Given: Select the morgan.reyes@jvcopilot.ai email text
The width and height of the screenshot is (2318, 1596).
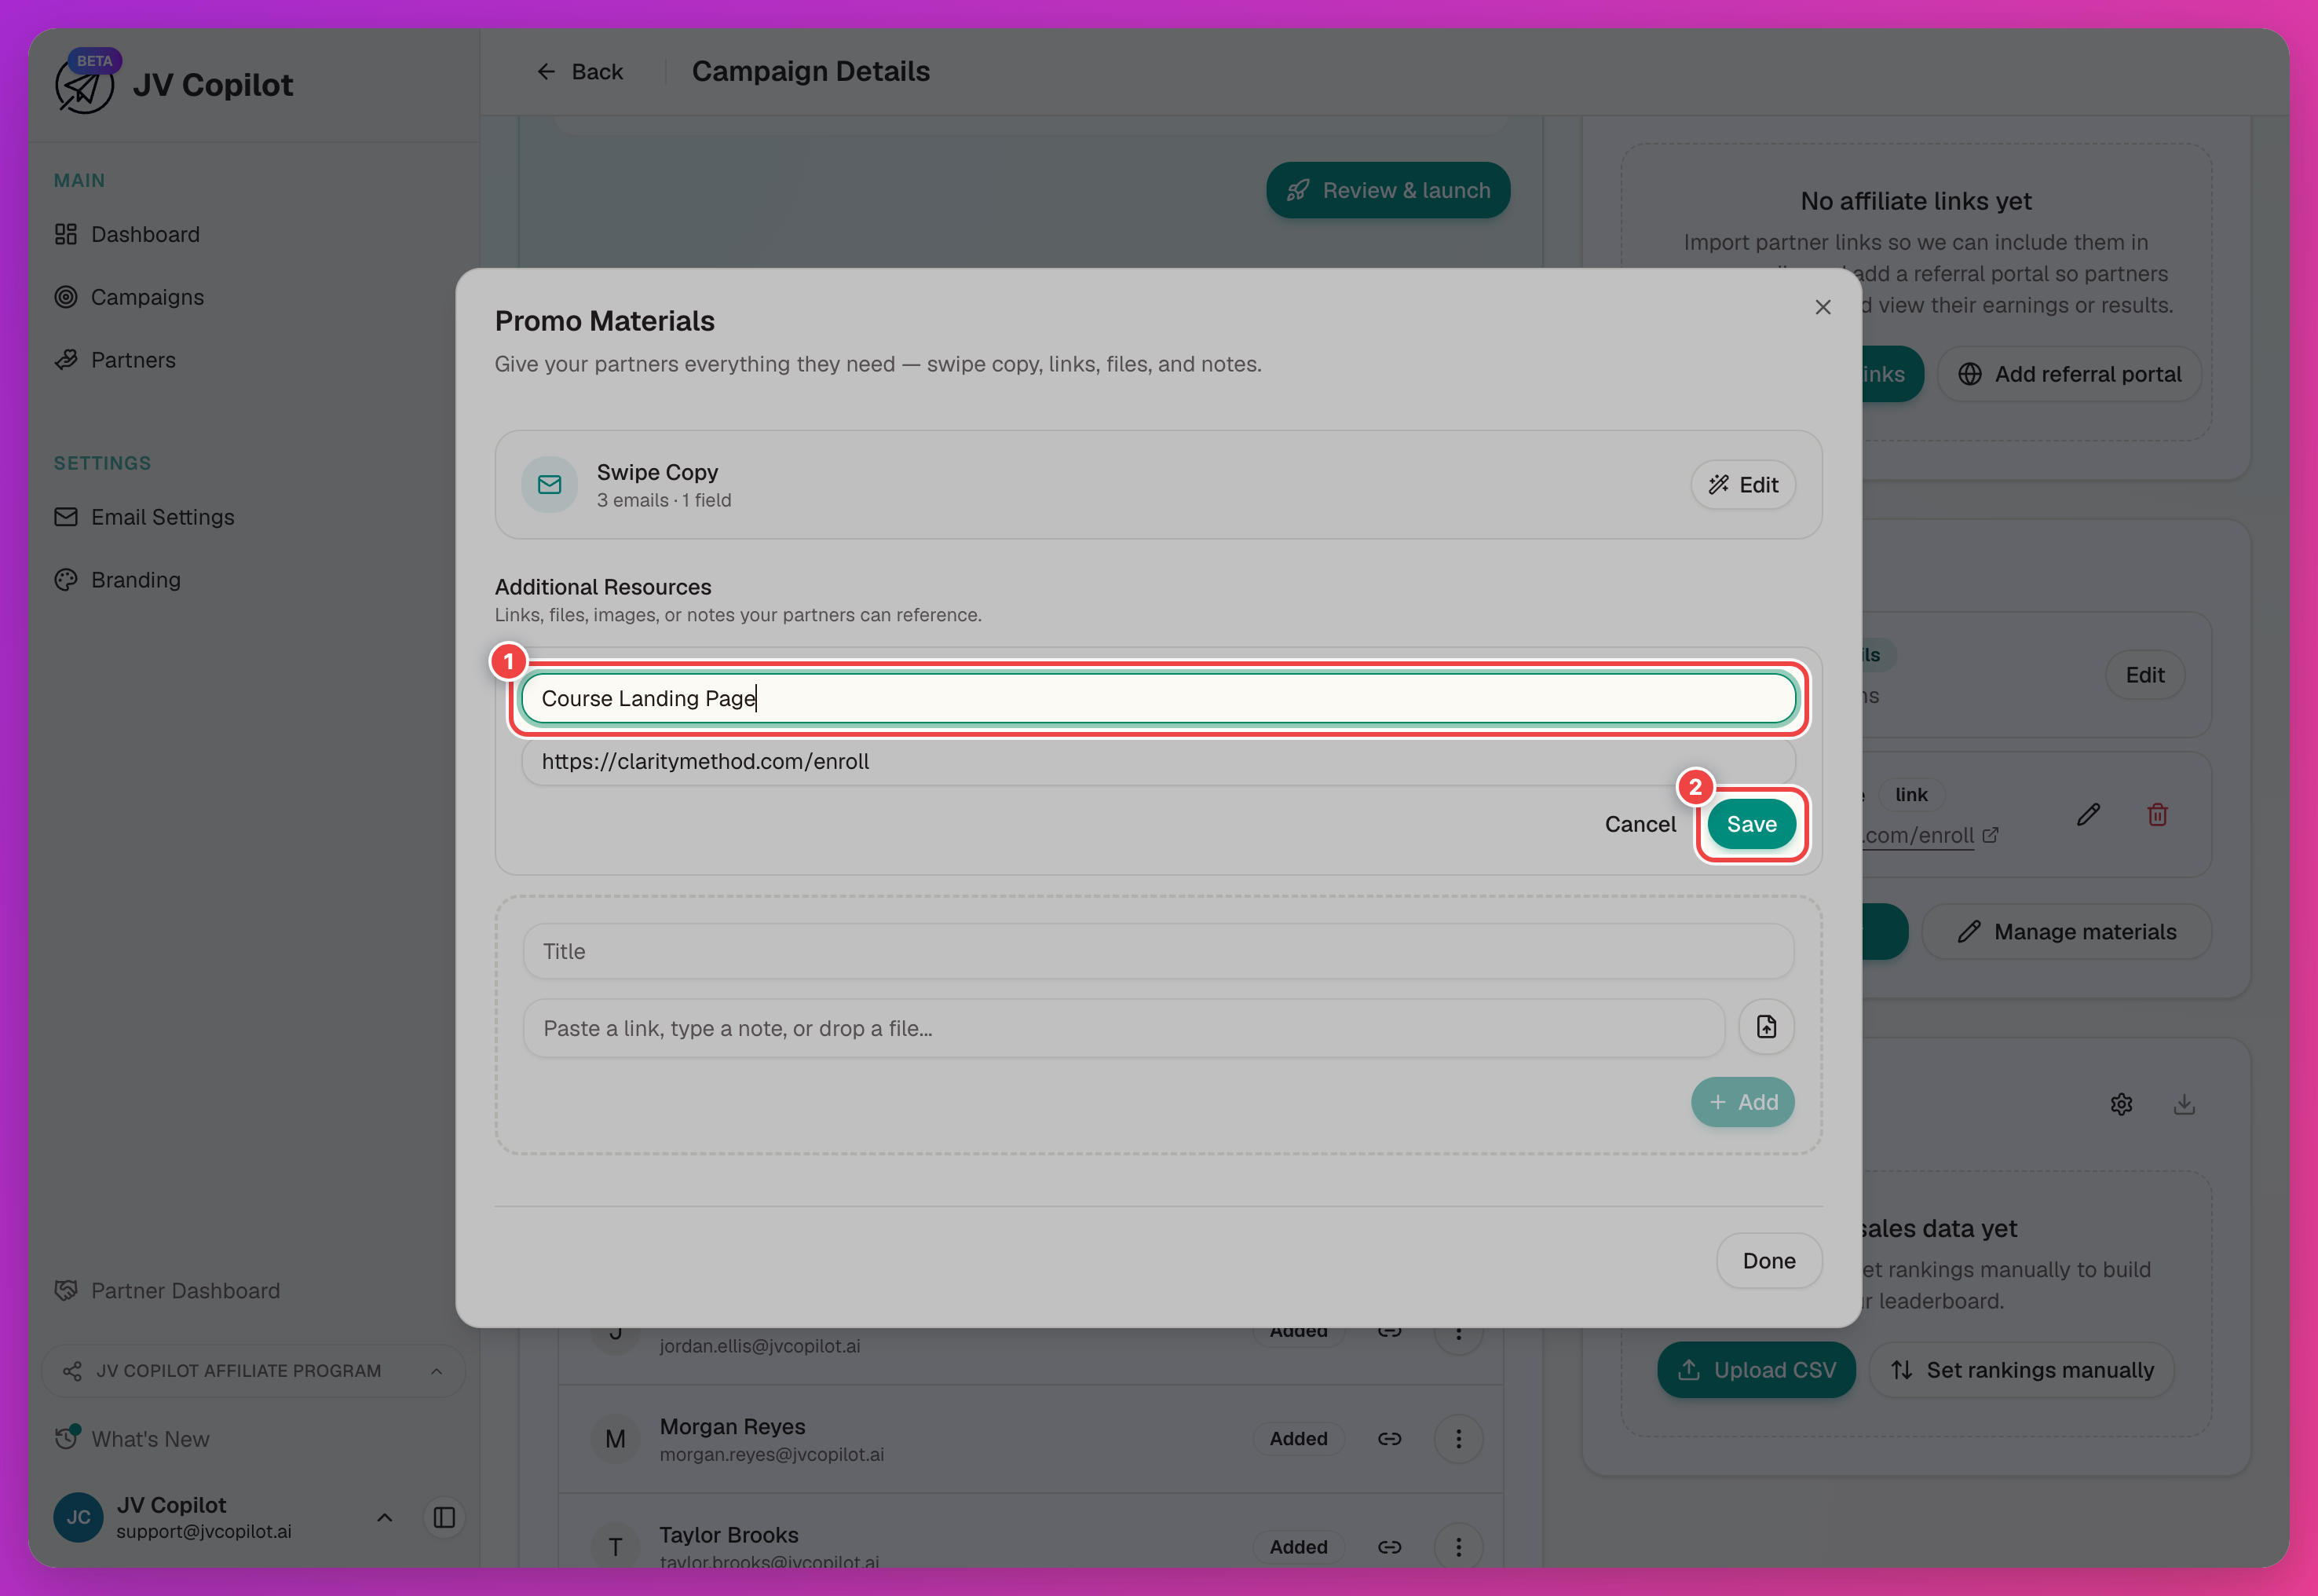Looking at the screenshot, I should click(x=770, y=1455).
